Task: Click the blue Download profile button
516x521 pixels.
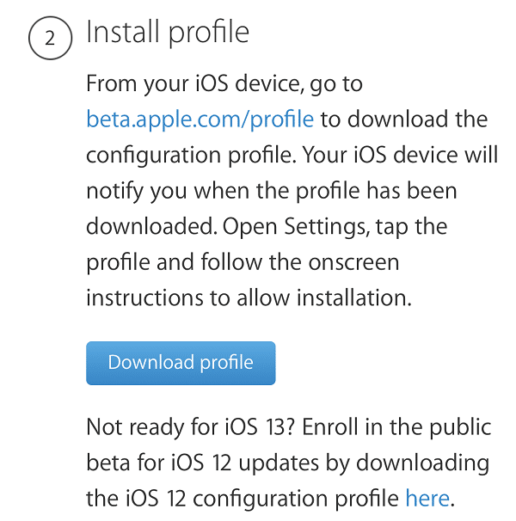Action: pyautogui.click(x=181, y=363)
